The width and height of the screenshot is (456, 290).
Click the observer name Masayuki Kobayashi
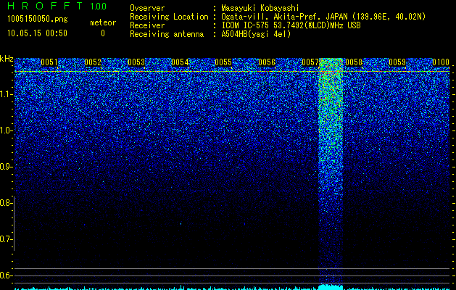(x=260, y=8)
